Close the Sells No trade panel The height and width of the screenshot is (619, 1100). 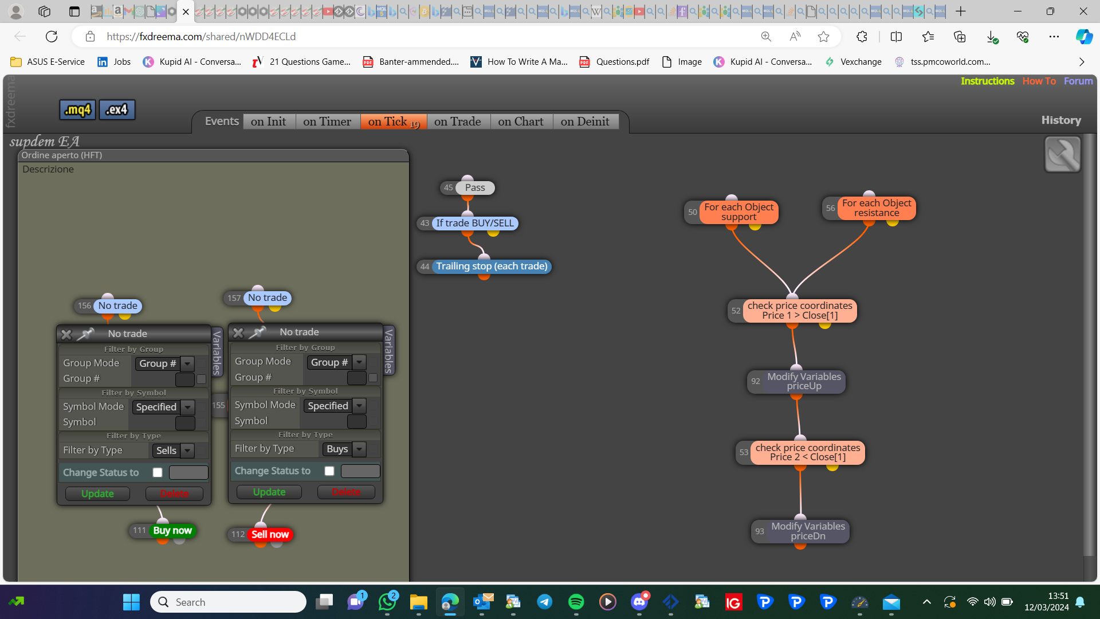click(66, 334)
